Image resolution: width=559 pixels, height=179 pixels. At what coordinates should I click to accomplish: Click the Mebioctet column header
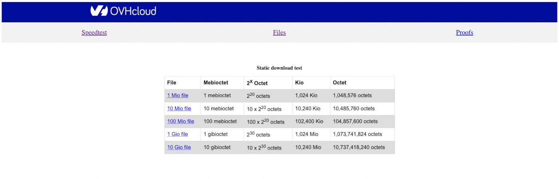point(216,83)
